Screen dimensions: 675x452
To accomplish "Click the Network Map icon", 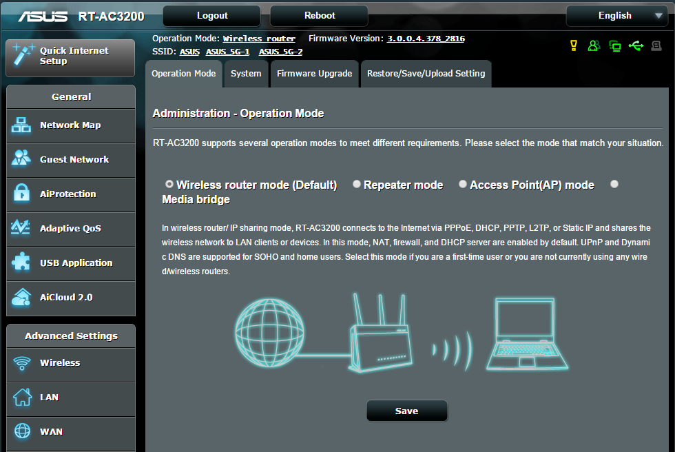I will tap(21, 125).
